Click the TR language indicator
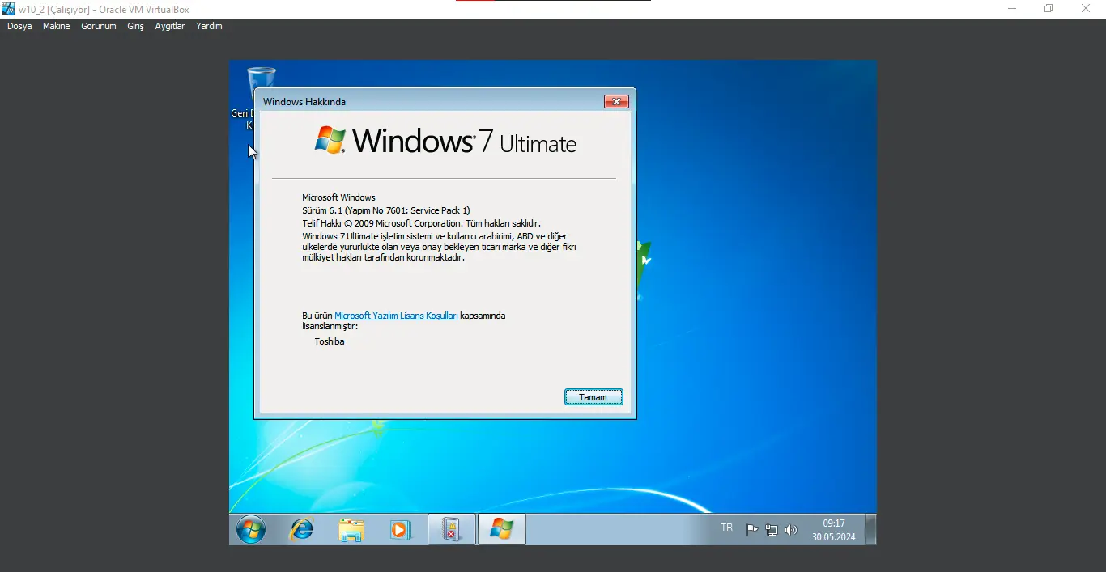 coord(727,528)
